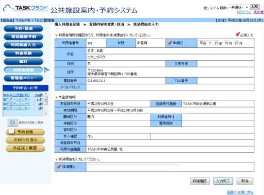Screen dimensions: 264x195
Task: Click the 抹消理由 text input field
Action: (x=133, y=167)
